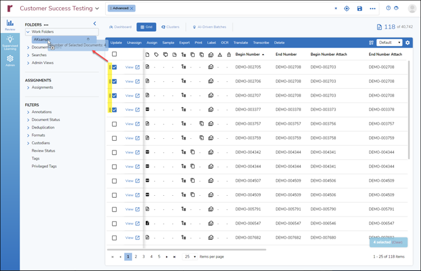
Task: Open row DEMO-003757 in new window icon
Action: 138,124
